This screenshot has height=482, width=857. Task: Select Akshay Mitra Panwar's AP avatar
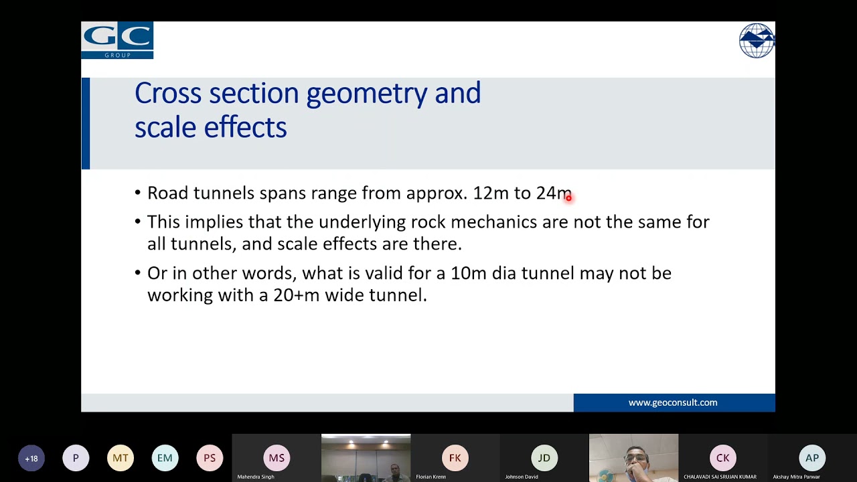click(x=812, y=458)
